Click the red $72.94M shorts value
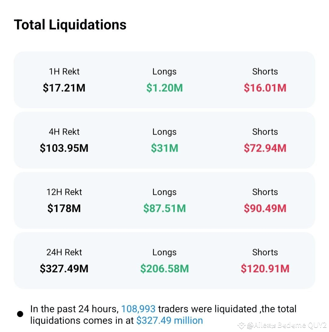 (265, 148)
